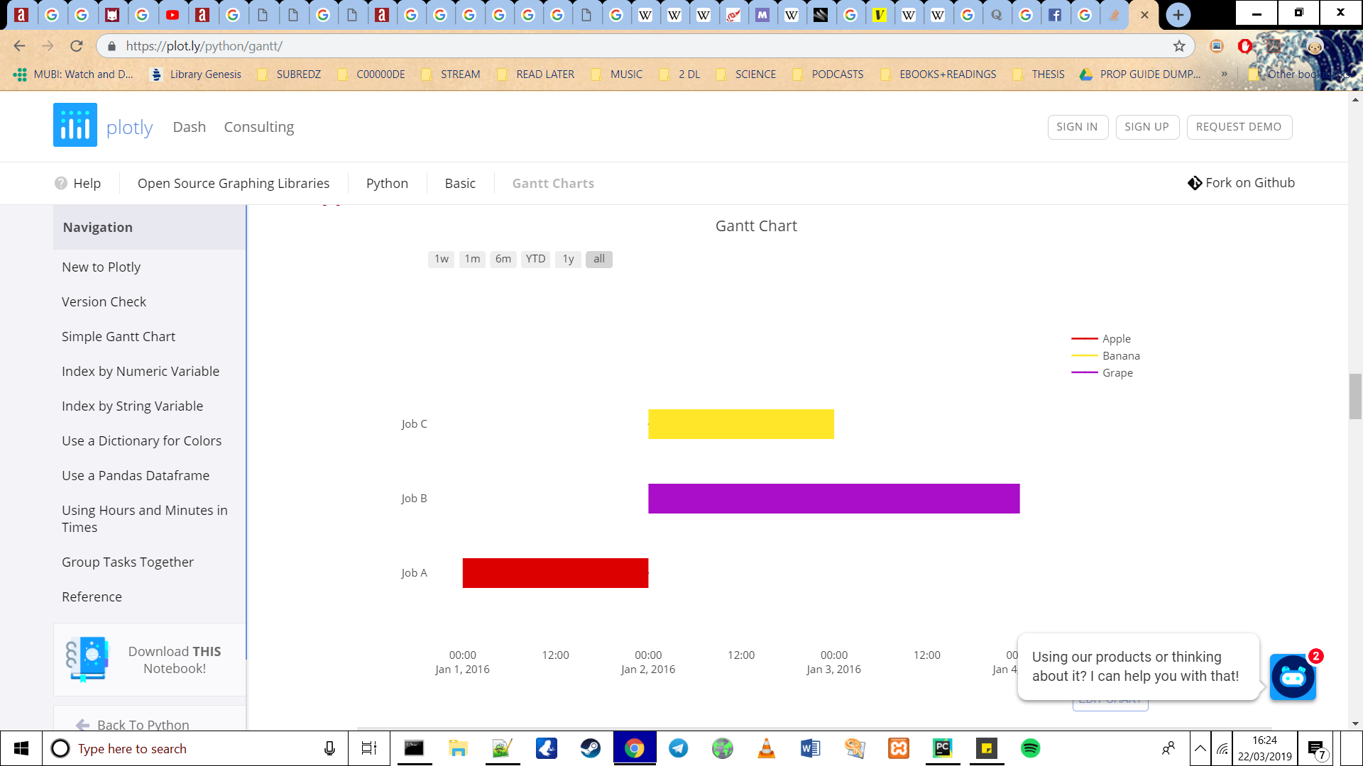Viewport: 1363px width, 766px height.
Task: Show hidden icons in the system tray
Action: [1199, 748]
